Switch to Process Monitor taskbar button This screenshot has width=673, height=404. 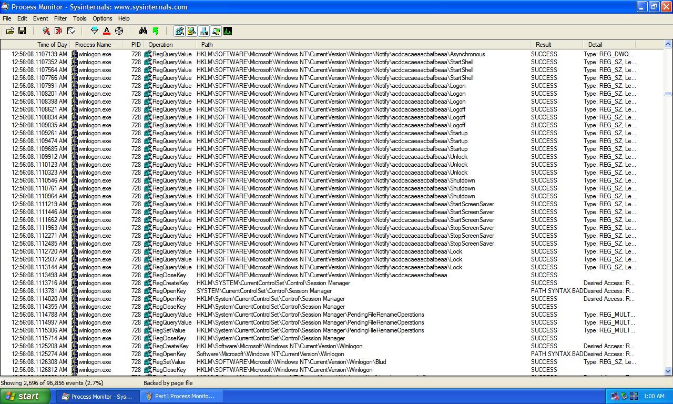pos(98,396)
